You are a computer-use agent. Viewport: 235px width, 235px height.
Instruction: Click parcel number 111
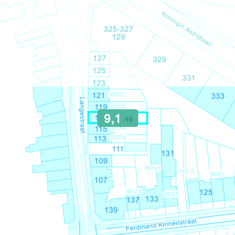click(x=117, y=149)
